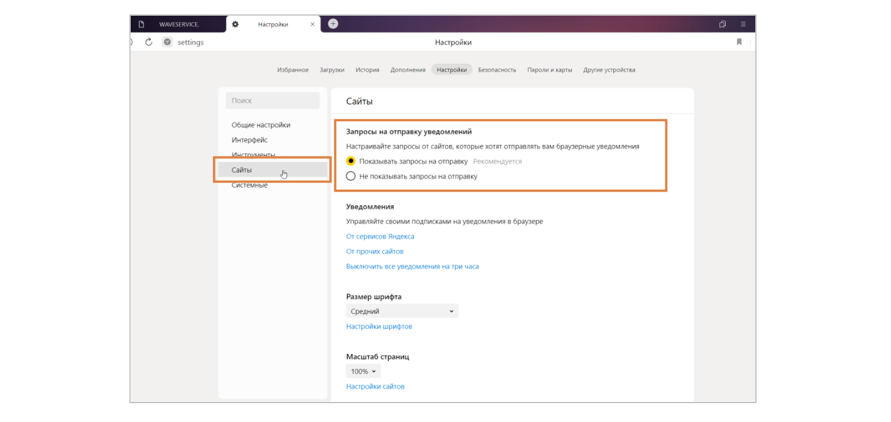Click address bar text settings
The height and width of the screenshot is (422, 891).
tap(190, 43)
